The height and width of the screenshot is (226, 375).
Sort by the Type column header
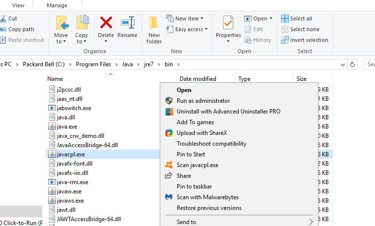[244, 79]
